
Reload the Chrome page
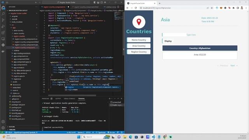click(x=136, y=8)
